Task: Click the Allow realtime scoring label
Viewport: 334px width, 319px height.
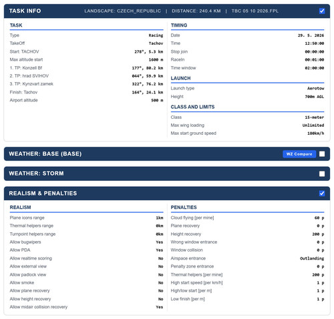Action: tap(31, 258)
